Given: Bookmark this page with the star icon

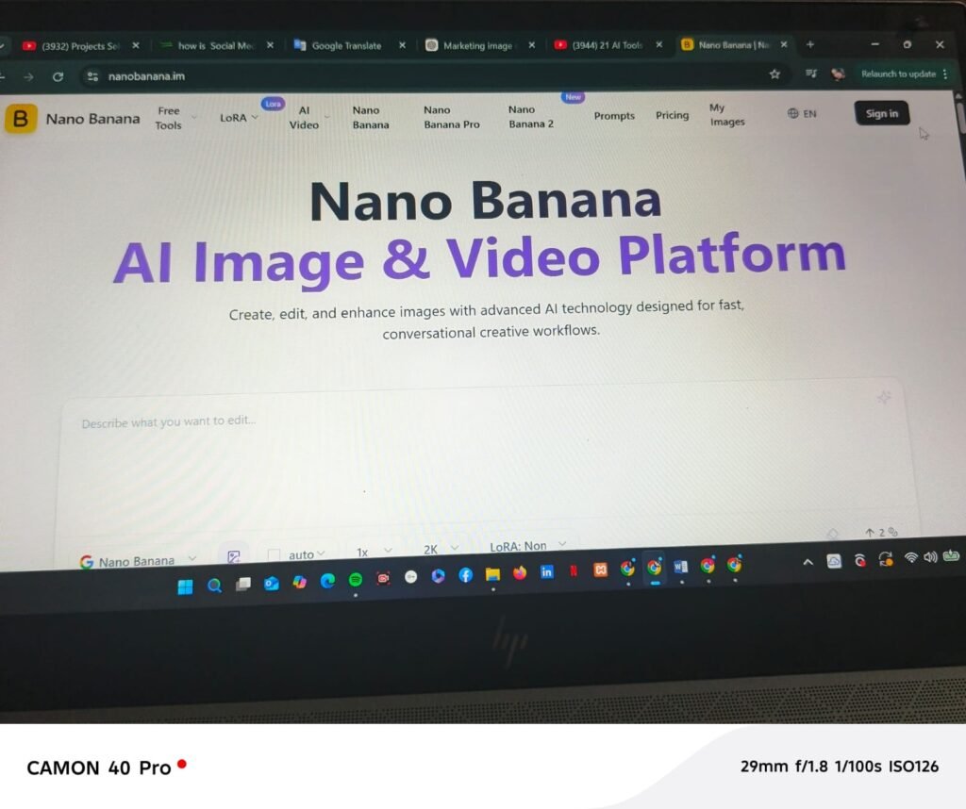Looking at the screenshot, I should (x=774, y=74).
